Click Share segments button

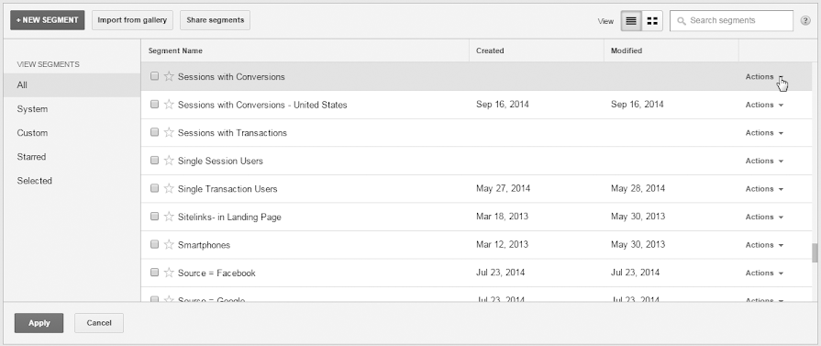pos(216,20)
